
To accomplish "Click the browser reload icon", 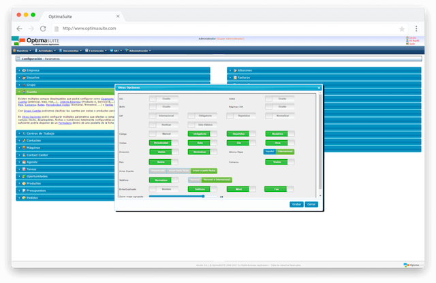I will pyautogui.click(x=44, y=29).
